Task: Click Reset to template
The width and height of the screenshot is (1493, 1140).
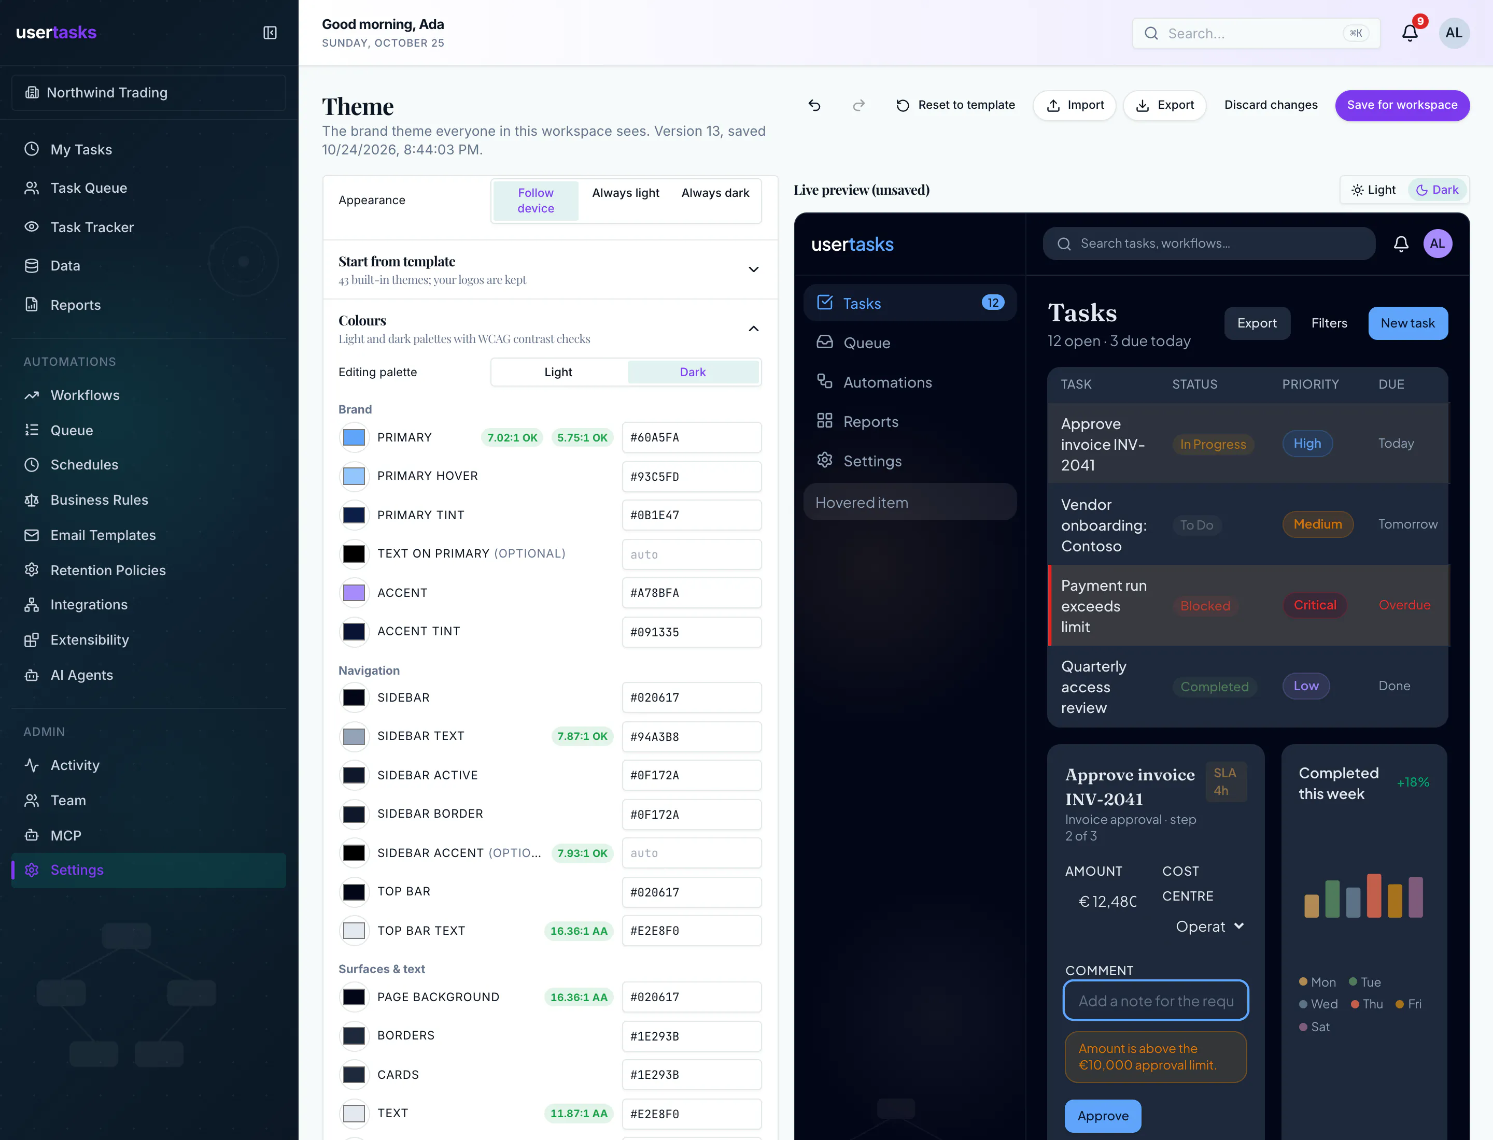Action: pyautogui.click(x=955, y=105)
